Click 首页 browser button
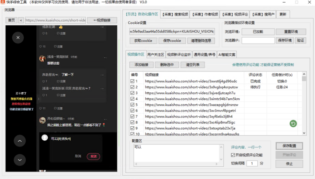The width and height of the screenshot is (315, 179). 11,20
